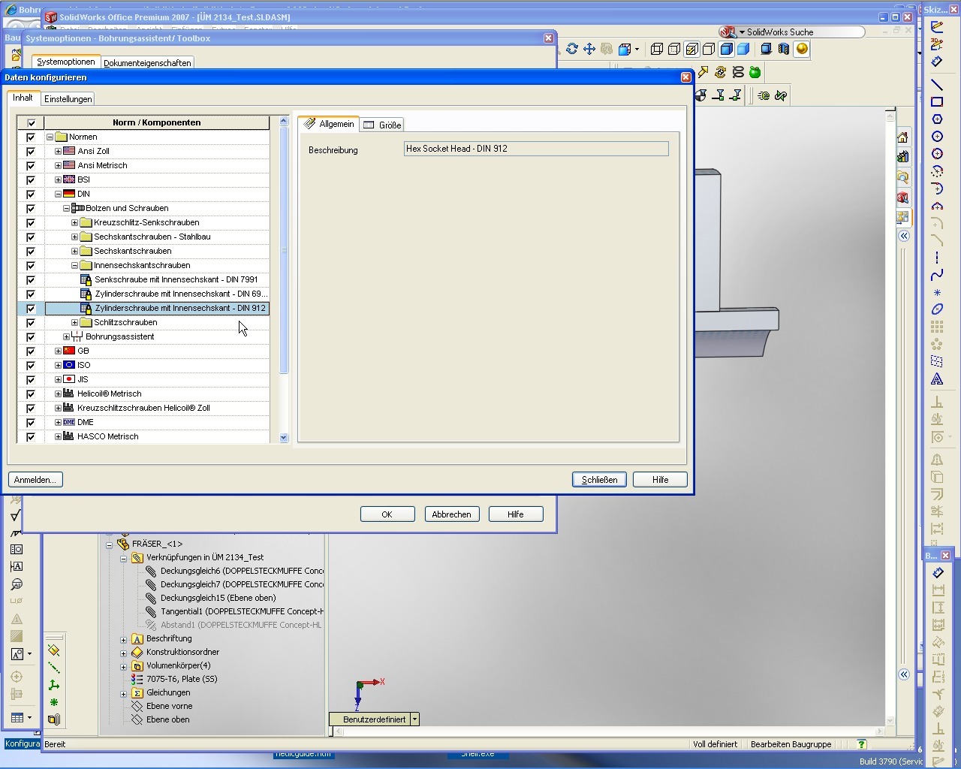
Task: Select the Spline sketch tool
Action: 937,275
